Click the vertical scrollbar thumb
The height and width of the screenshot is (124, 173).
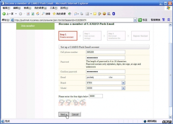170,75
